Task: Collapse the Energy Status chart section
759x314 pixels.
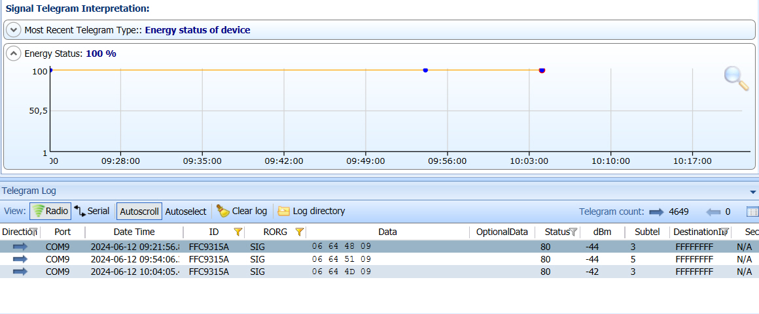Action: (x=12, y=54)
